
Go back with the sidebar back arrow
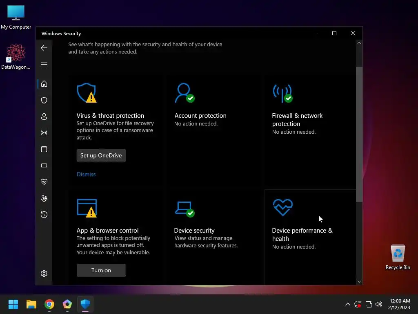click(44, 48)
